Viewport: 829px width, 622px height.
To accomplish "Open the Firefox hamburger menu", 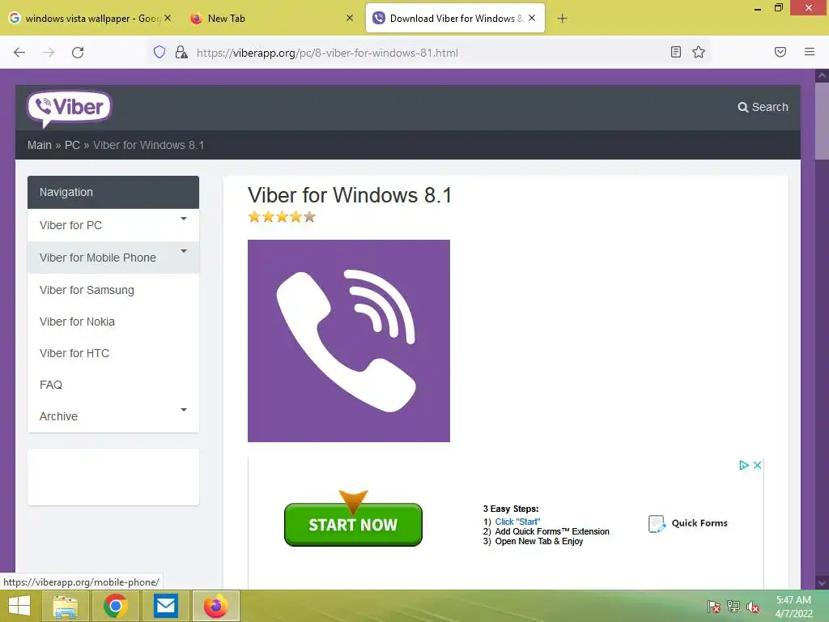I will tap(810, 52).
